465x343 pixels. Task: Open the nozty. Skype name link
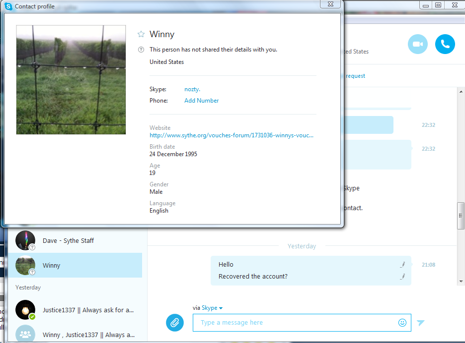(x=192, y=89)
